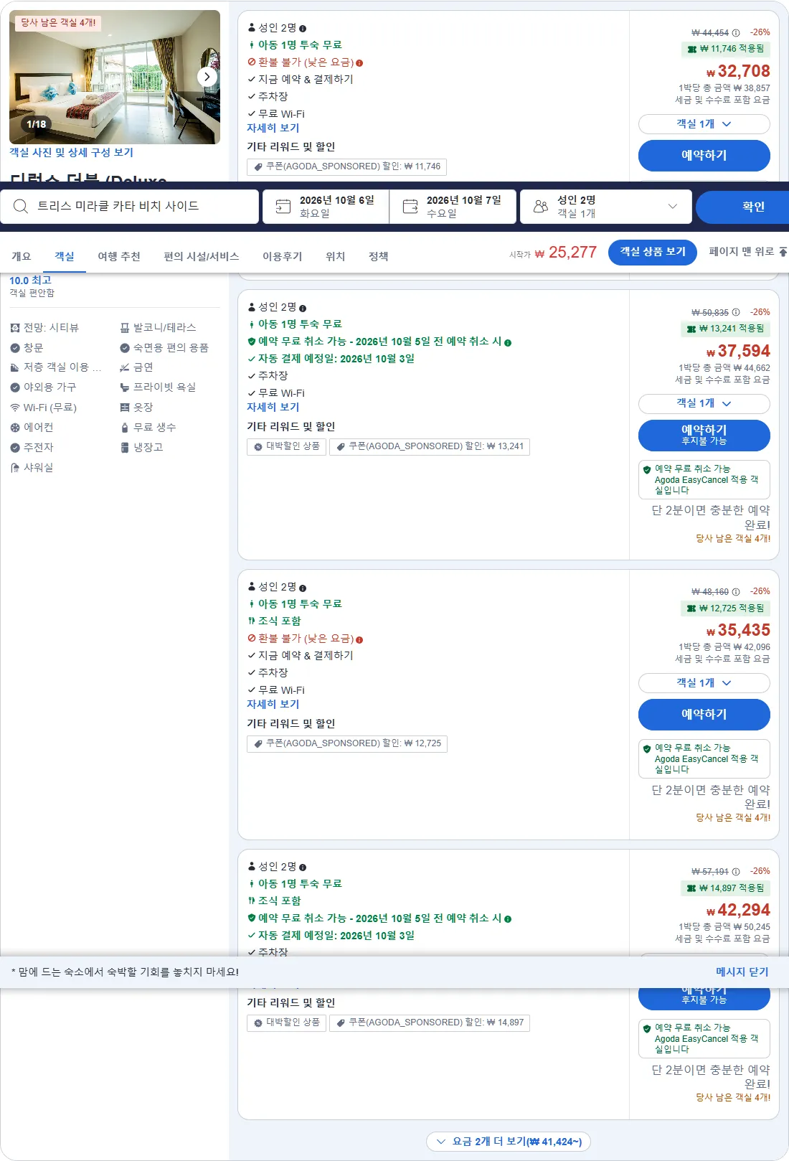Image resolution: width=789 pixels, height=1161 pixels.
Task: Click the 확인 search button
Action: [742, 207]
